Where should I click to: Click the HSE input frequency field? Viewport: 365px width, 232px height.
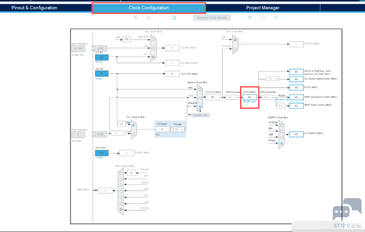point(78,135)
